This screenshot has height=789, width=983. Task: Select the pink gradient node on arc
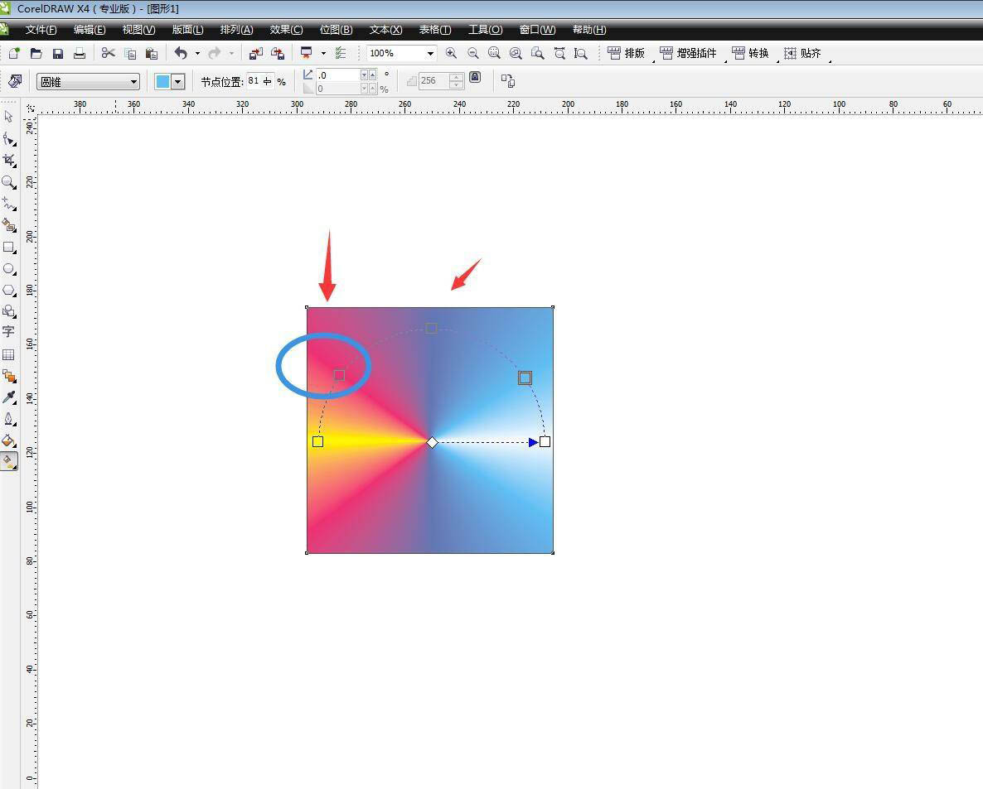(x=339, y=375)
